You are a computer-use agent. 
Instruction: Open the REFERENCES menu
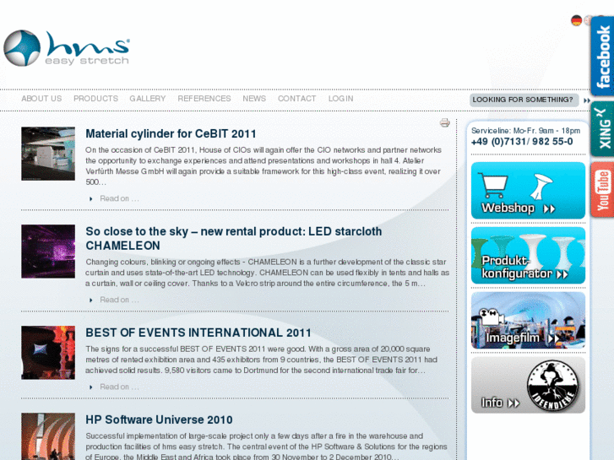tap(204, 99)
